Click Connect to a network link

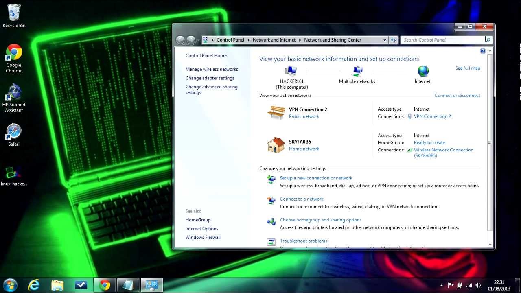[x=302, y=199]
